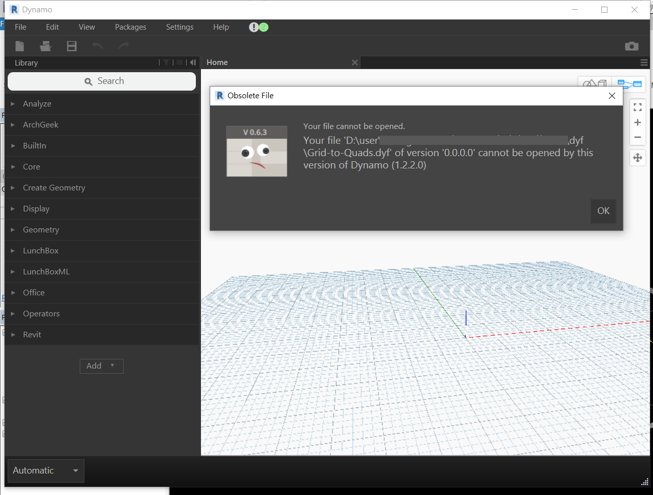Expand the ArchGeek library category

[102, 125]
